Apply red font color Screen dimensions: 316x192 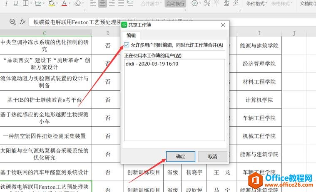tap(64, 3)
